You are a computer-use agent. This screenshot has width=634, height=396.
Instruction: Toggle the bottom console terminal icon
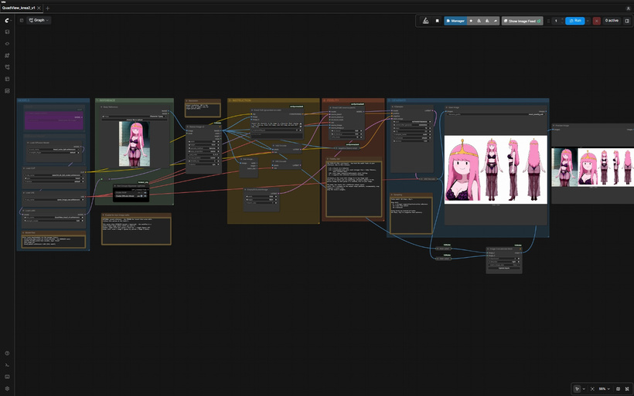[x=7, y=365]
